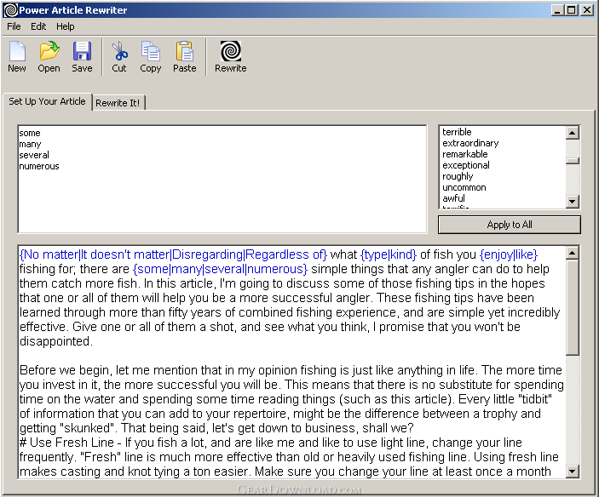Open an article file with Open icon
This screenshot has width=599, height=497.
(49, 57)
